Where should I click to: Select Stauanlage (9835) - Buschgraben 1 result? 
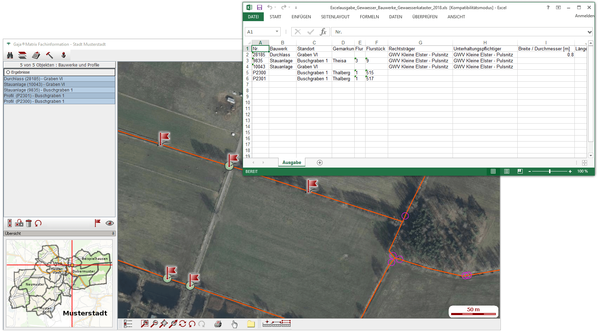tap(38, 90)
